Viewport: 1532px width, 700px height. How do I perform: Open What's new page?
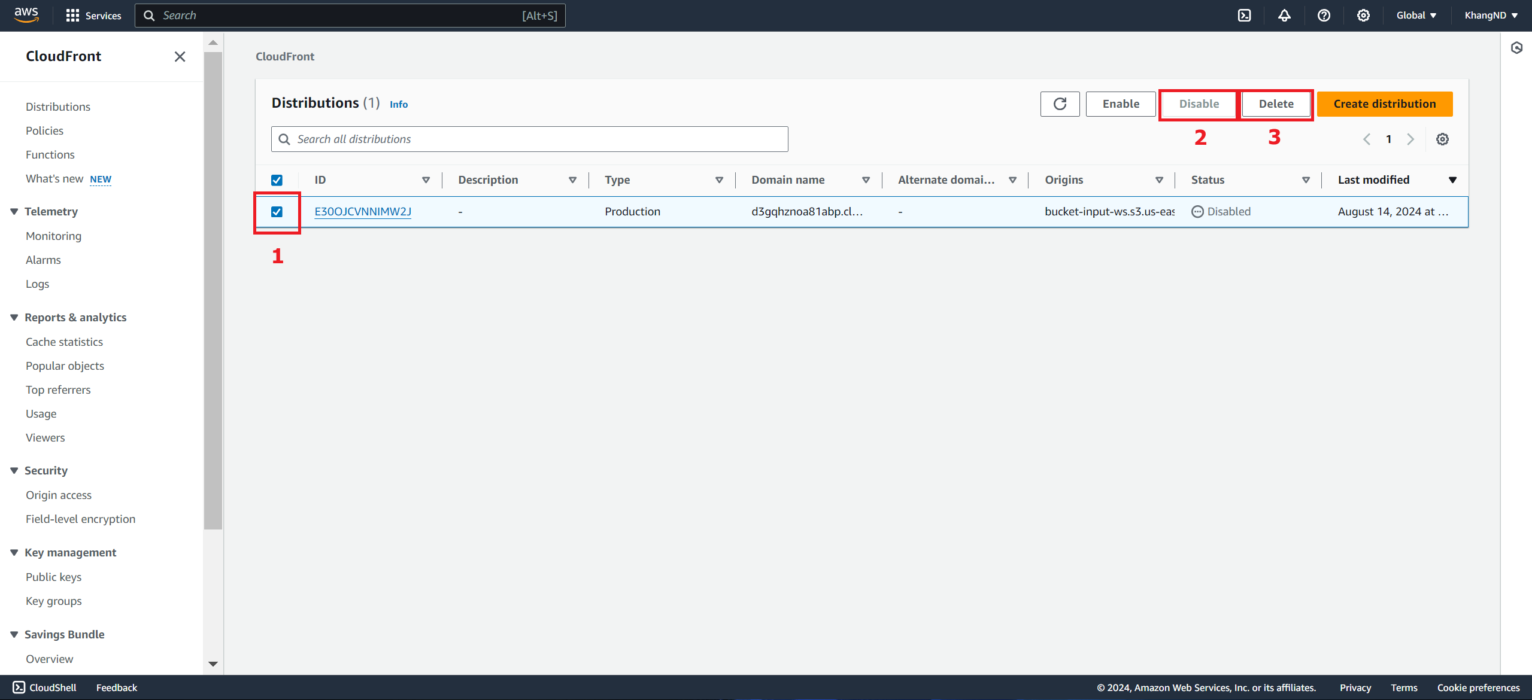click(54, 179)
